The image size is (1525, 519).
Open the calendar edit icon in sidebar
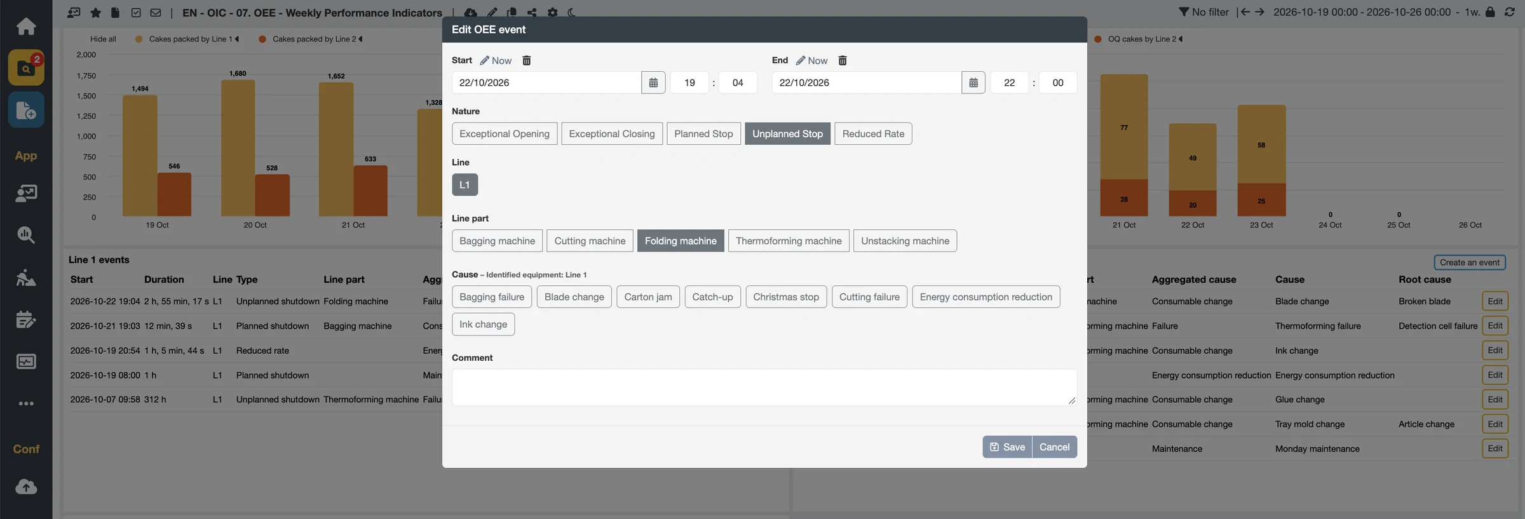pos(26,320)
